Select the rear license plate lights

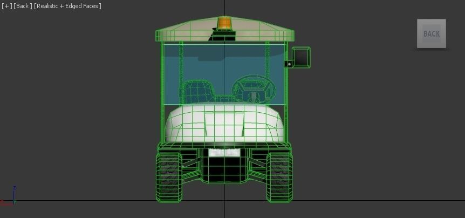tap(224, 153)
